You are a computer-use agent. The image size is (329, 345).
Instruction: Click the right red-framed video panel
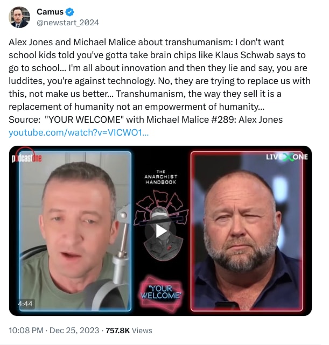[247, 231]
